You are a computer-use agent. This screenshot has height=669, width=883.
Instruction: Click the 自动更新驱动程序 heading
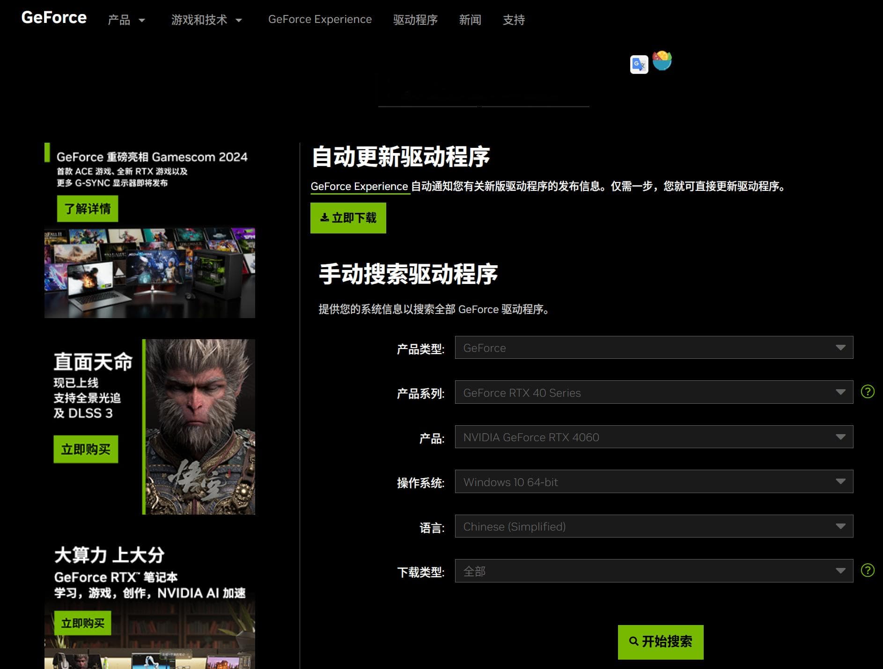click(x=401, y=157)
